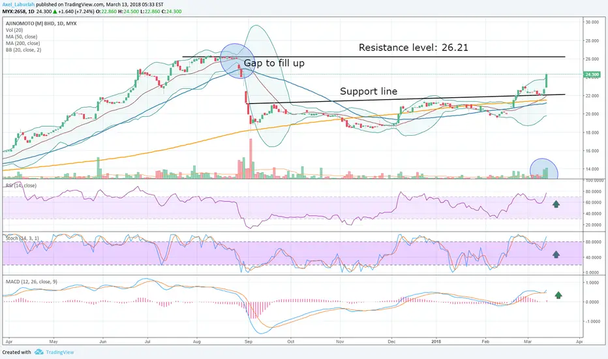Click the latest green candlestick in March
Screen dimensions: 608x359
[x=546, y=81]
